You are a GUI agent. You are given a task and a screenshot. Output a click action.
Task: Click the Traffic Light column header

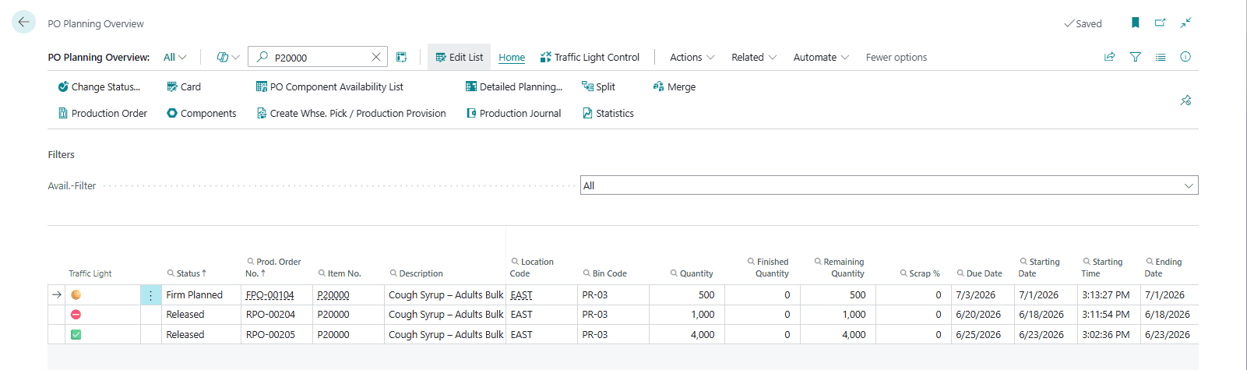point(90,273)
